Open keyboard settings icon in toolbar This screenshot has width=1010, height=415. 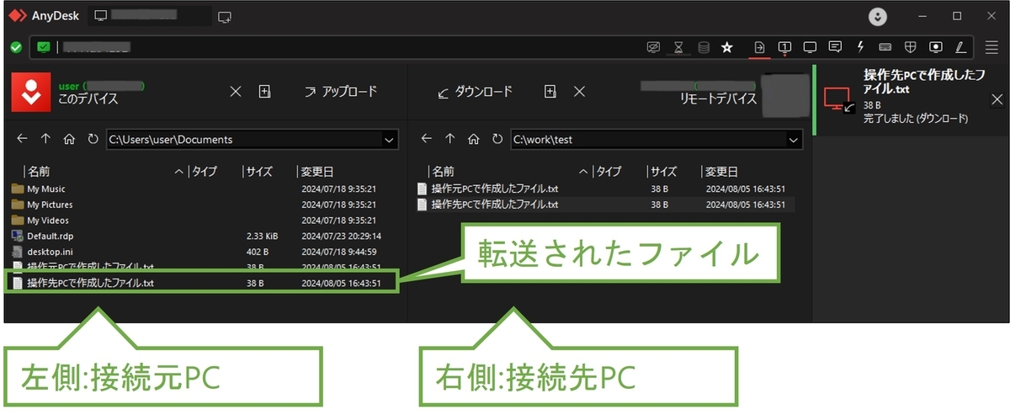[x=885, y=47]
